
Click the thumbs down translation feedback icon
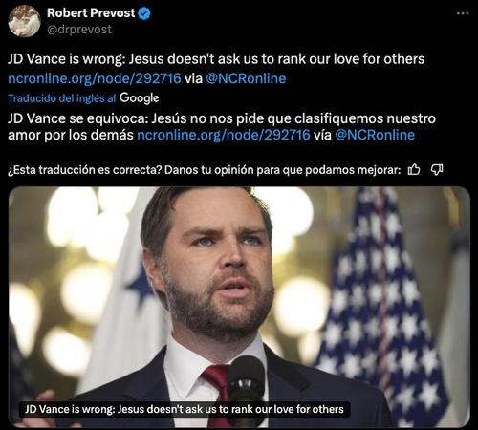(x=437, y=170)
